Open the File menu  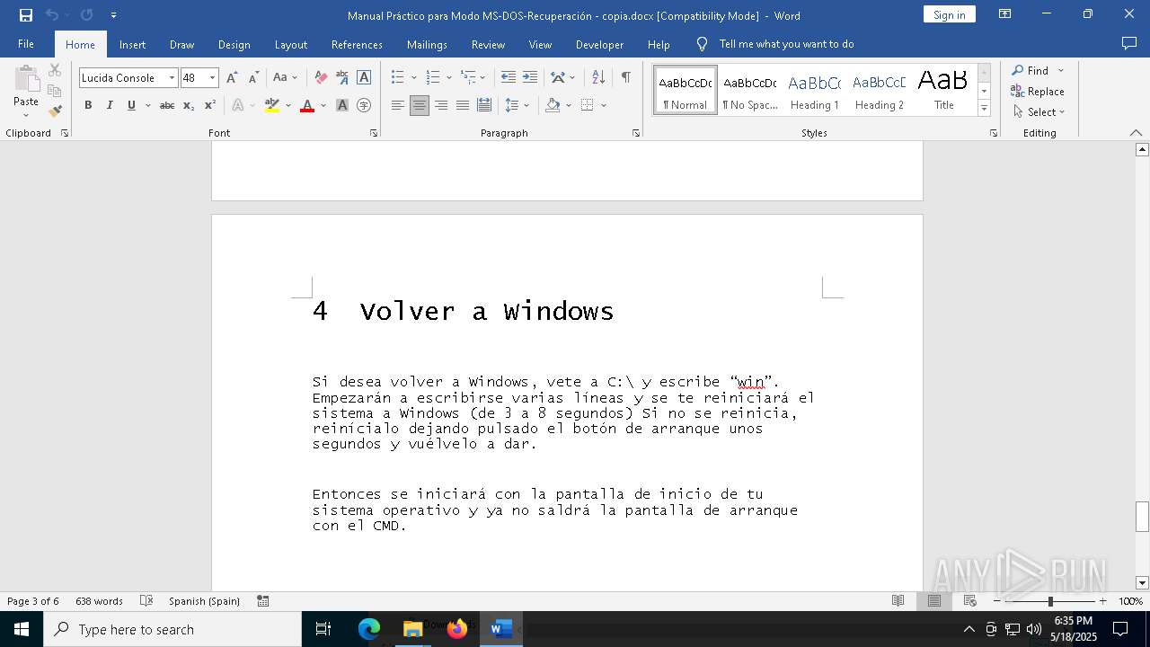tap(26, 44)
